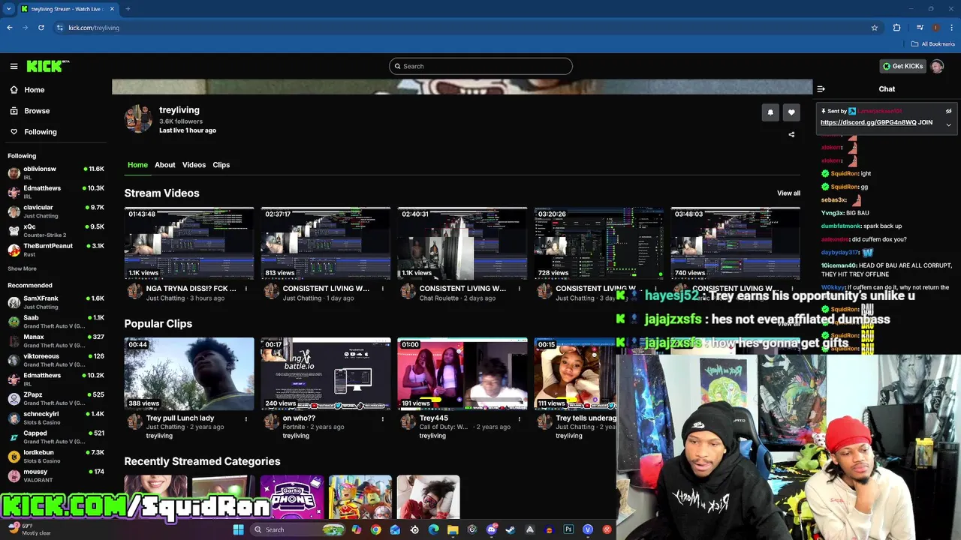Open the hamburger menu beside the Kick logo
The width and height of the screenshot is (961, 540).
coord(14,66)
